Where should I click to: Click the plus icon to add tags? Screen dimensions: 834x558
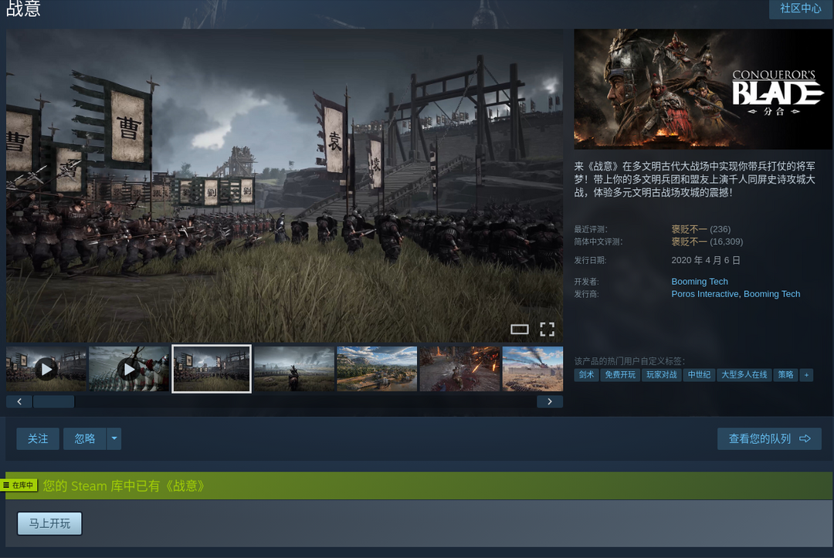point(806,375)
